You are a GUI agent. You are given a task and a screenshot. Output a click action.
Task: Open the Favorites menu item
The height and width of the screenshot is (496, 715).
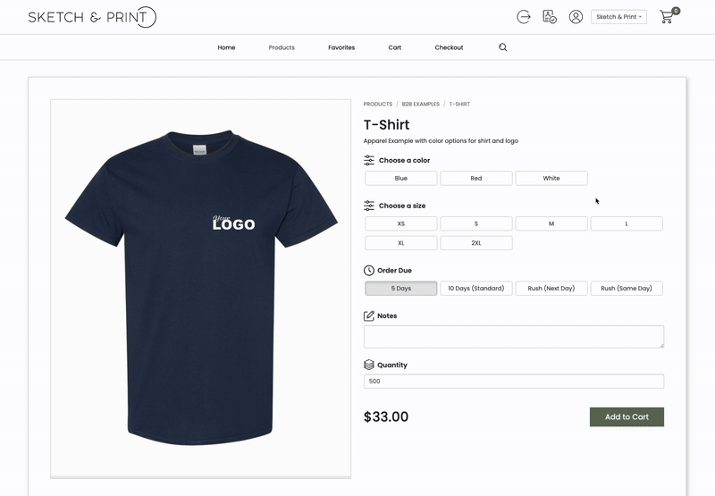(341, 47)
